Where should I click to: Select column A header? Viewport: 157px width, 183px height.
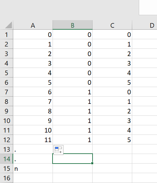(x=33, y=25)
